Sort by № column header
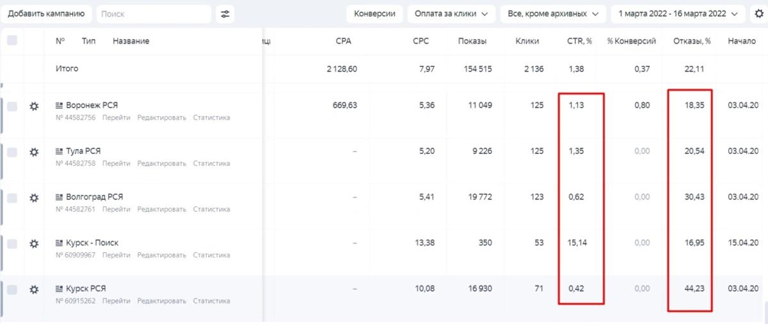Image resolution: width=768 pixels, height=324 pixels. coord(60,41)
